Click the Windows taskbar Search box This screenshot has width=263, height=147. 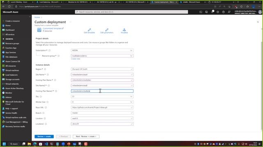(14, 144)
